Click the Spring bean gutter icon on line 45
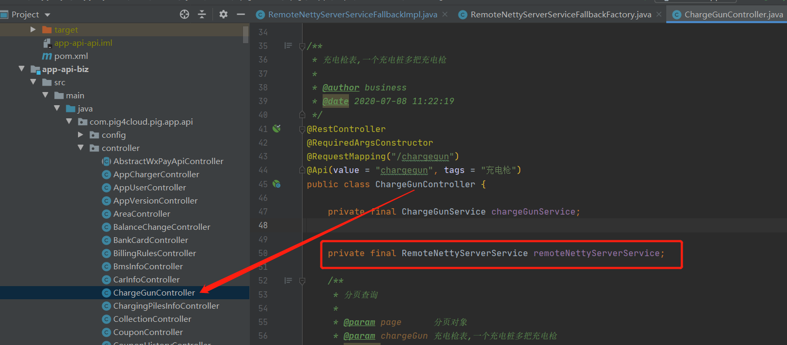 (x=277, y=184)
